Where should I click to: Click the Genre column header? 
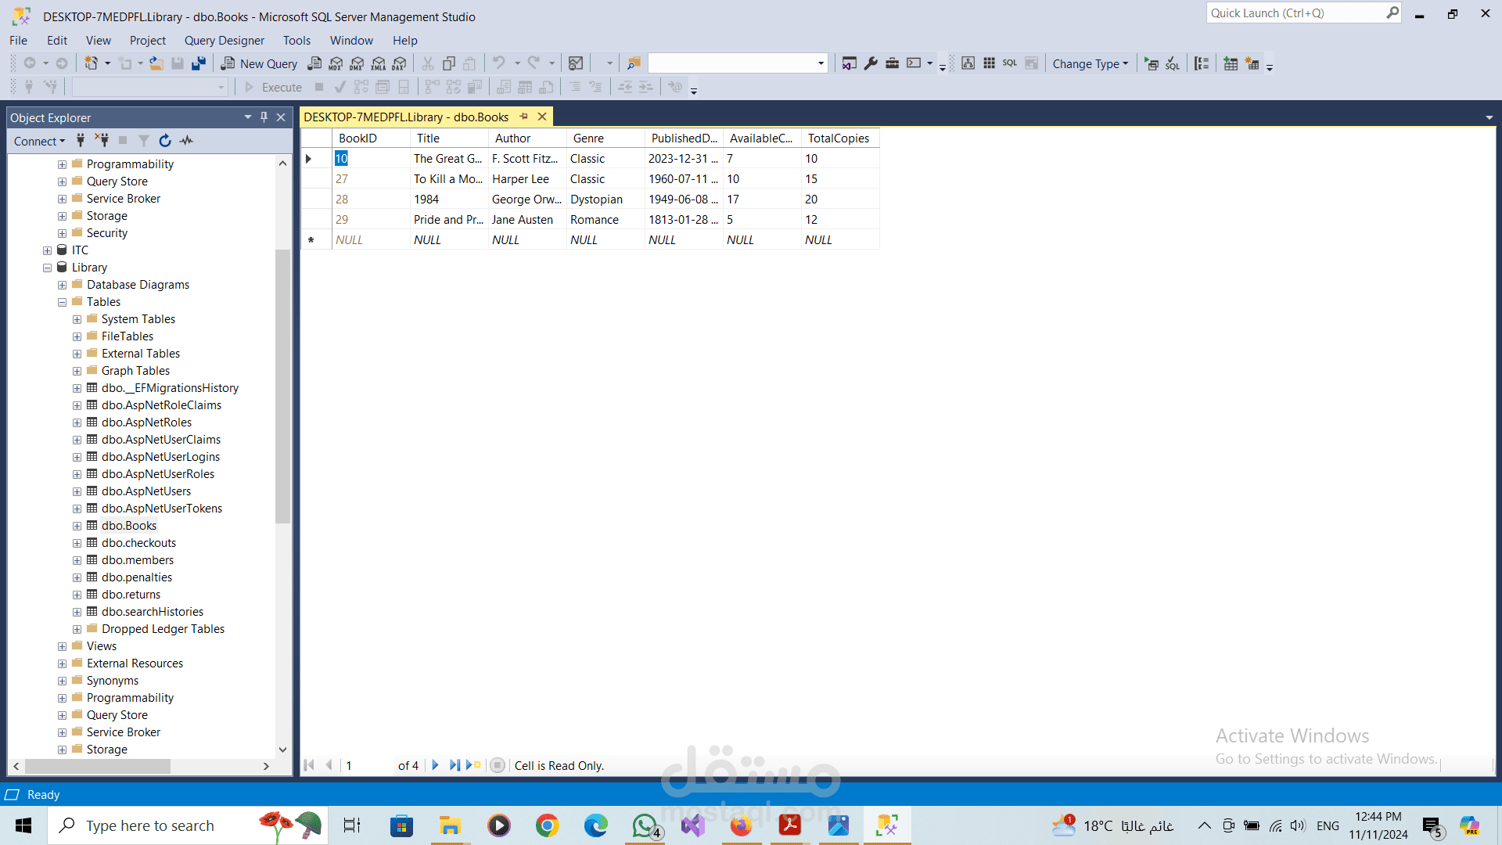point(605,138)
